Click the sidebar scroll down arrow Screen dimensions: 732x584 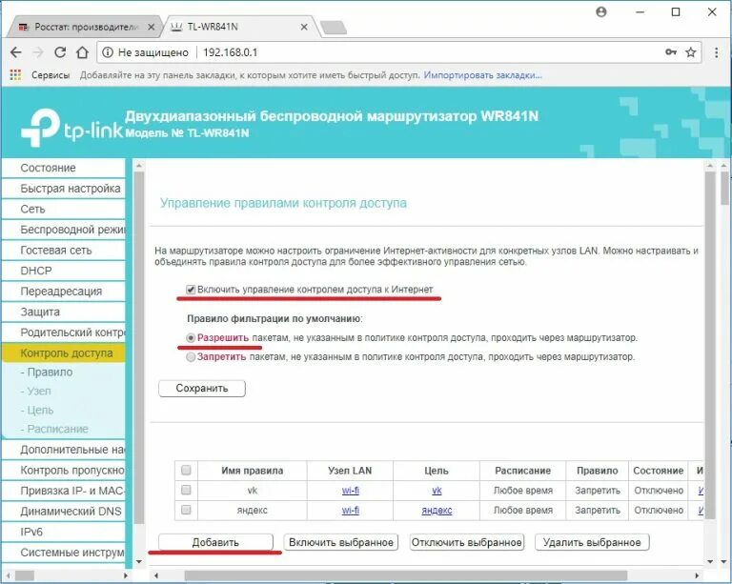(x=138, y=561)
